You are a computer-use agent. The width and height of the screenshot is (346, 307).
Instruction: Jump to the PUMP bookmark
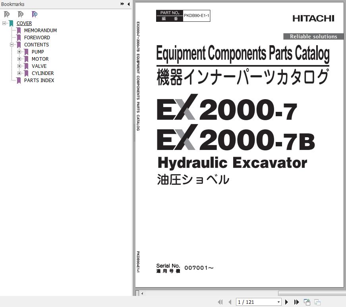pos(38,52)
